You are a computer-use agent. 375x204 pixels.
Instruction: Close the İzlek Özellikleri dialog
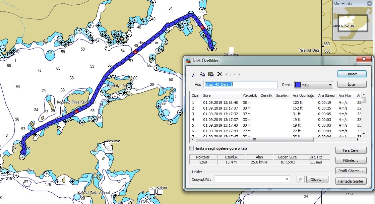pos(364,59)
